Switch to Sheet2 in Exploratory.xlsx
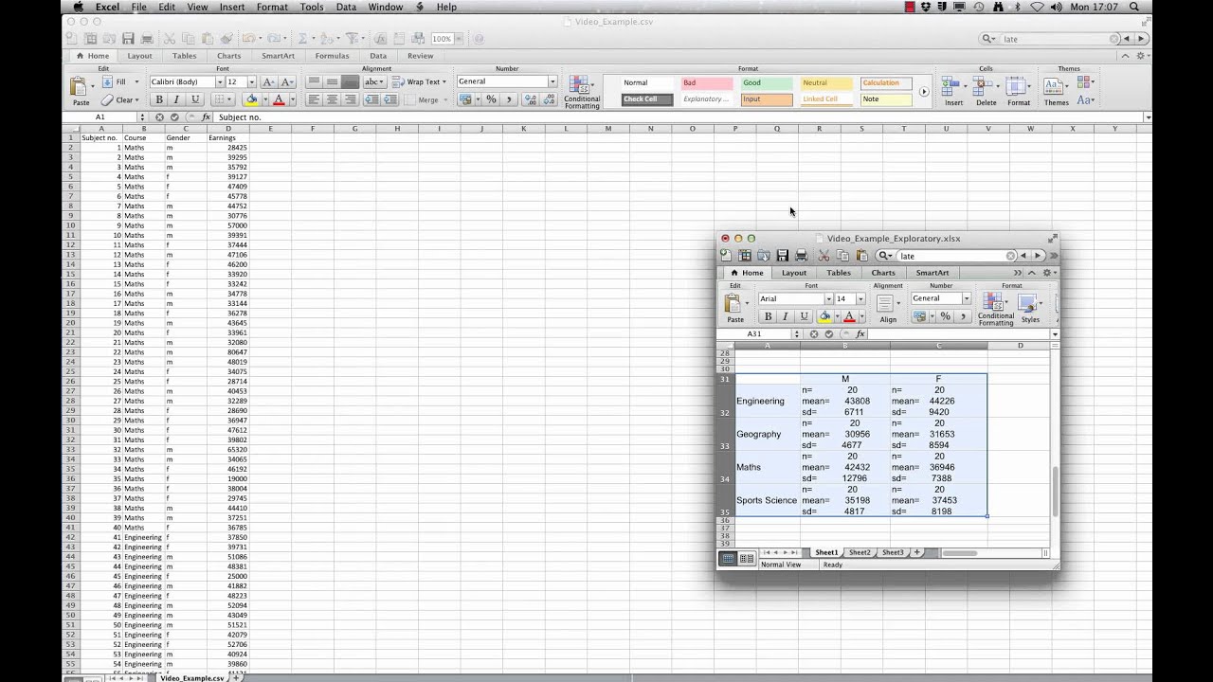Viewport: 1213px width, 682px height. (859, 552)
